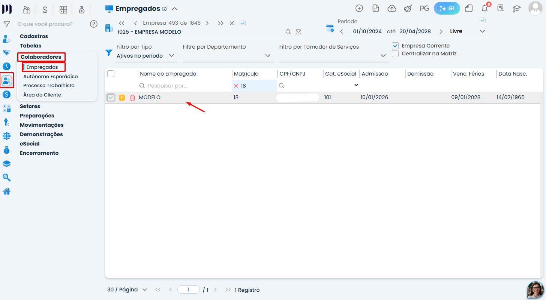Open the dollar sign module in top bar
The height and width of the screenshot is (300, 546).
45,10
